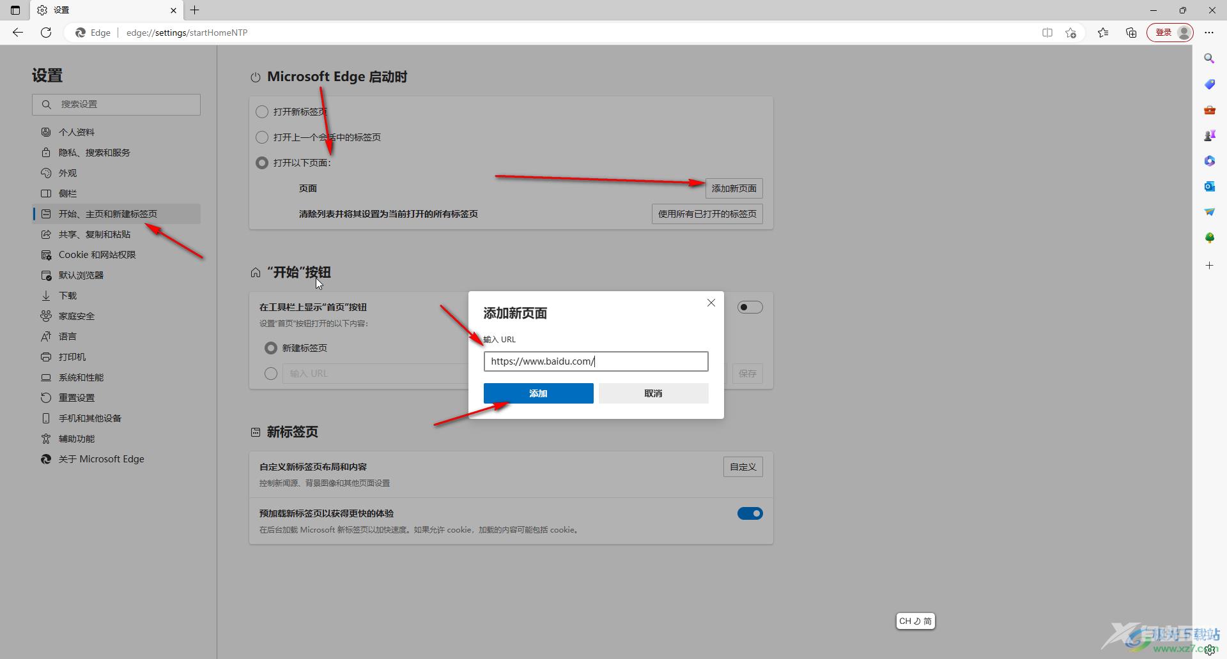
Task: Select the 新建标签页 radio button
Action: click(270, 348)
